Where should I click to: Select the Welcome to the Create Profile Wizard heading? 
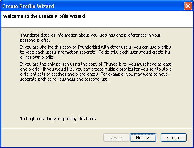point(44,16)
